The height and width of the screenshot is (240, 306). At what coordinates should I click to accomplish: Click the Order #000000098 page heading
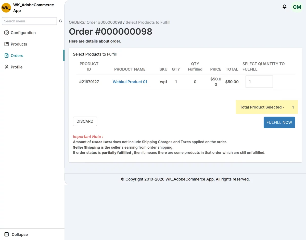click(x=110, y=32)
